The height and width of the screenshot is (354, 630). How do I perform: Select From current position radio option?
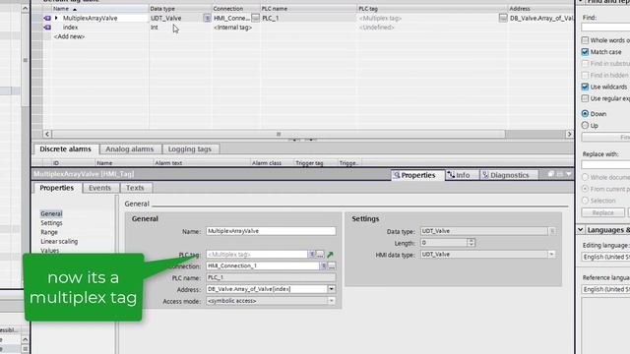coord(585,189)
